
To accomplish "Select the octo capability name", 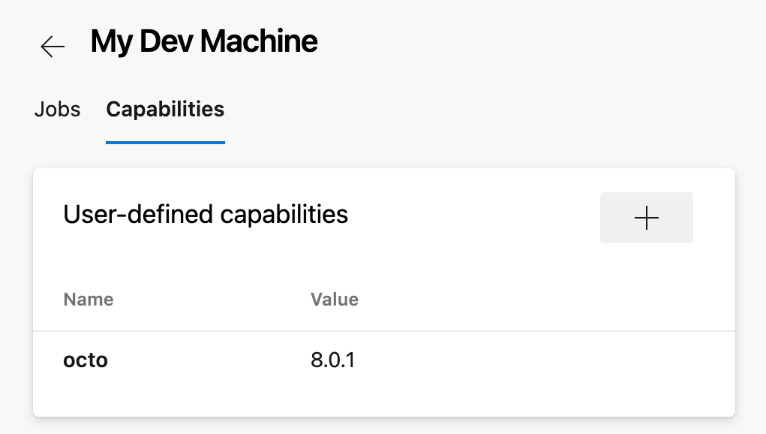I will click(86, 360).
